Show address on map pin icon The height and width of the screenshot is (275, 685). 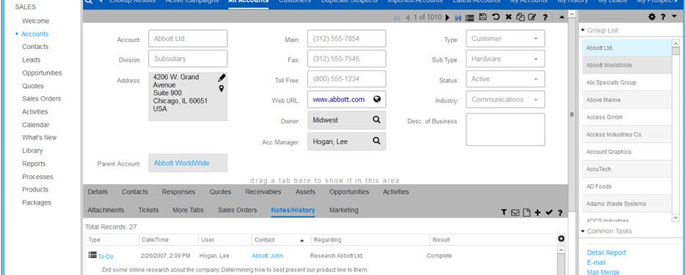[221, 89]
